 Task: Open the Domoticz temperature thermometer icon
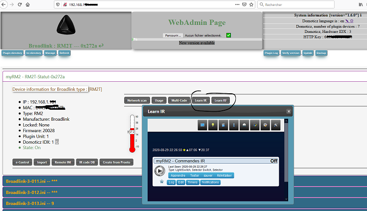[x=234, y=125]
